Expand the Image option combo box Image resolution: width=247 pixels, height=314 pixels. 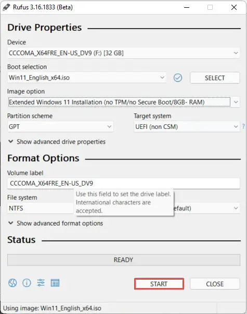[123, 102]
